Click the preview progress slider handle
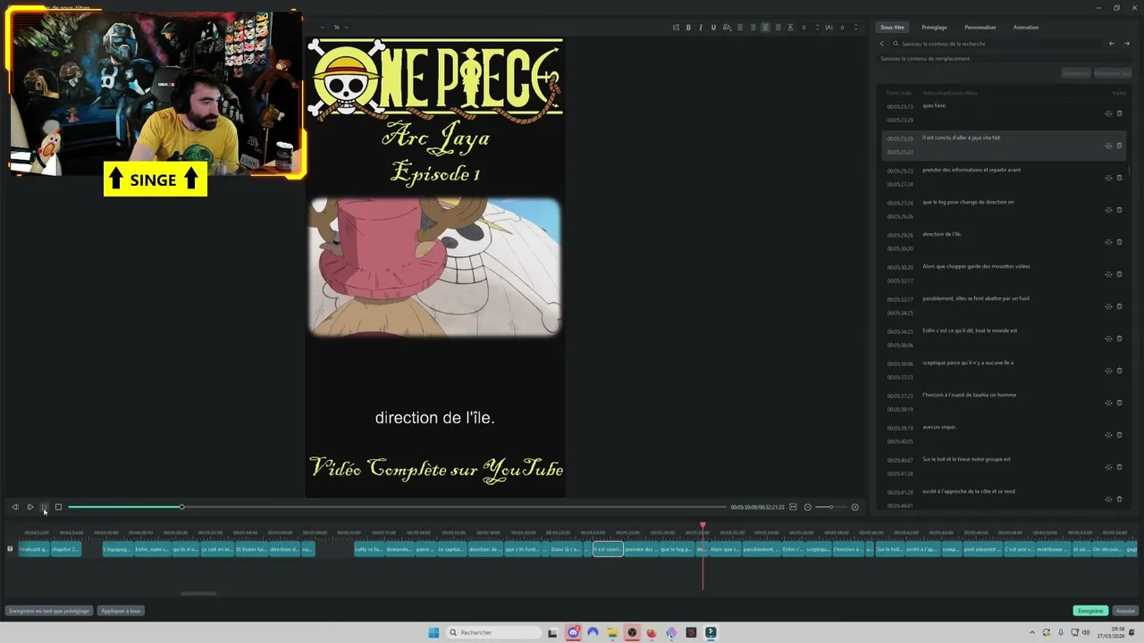The width and height of the screenshot is (1144, 643). click(181, 507)
